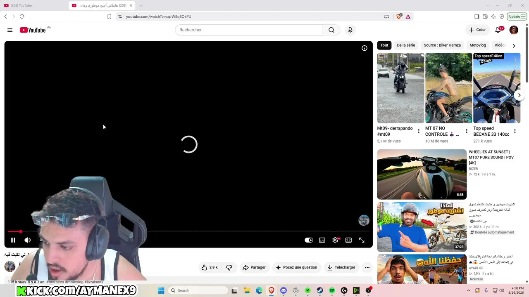
Task: Start voice search with the microphone
Action: 350,30
